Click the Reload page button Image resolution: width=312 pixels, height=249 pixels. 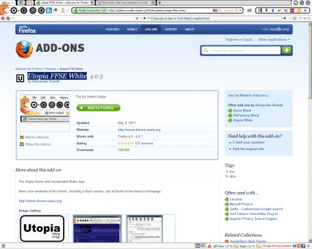(x=33, y=10)
